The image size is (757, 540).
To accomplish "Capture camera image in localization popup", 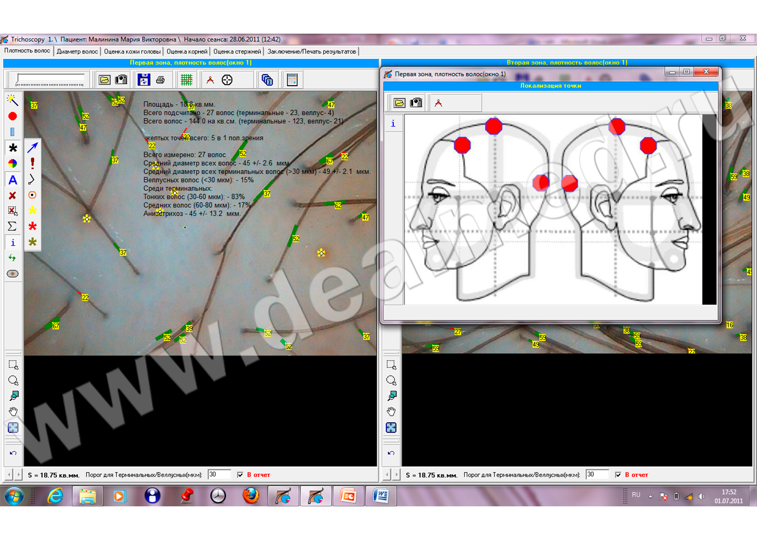I will coord(416,103).
